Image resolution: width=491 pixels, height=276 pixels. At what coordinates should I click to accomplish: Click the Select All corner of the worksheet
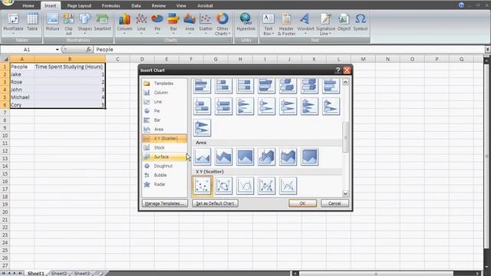tap(5, 59)
